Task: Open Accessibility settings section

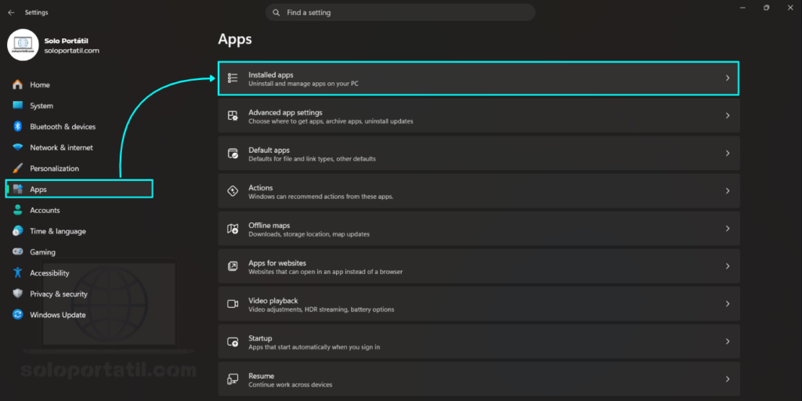Action: point(79,273)
